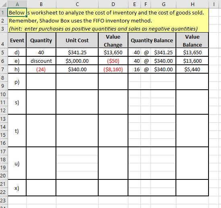Screen dimensions: 221x208
Task: Click empty Value Balance cell for event x)
Action: tap(192, 188)
